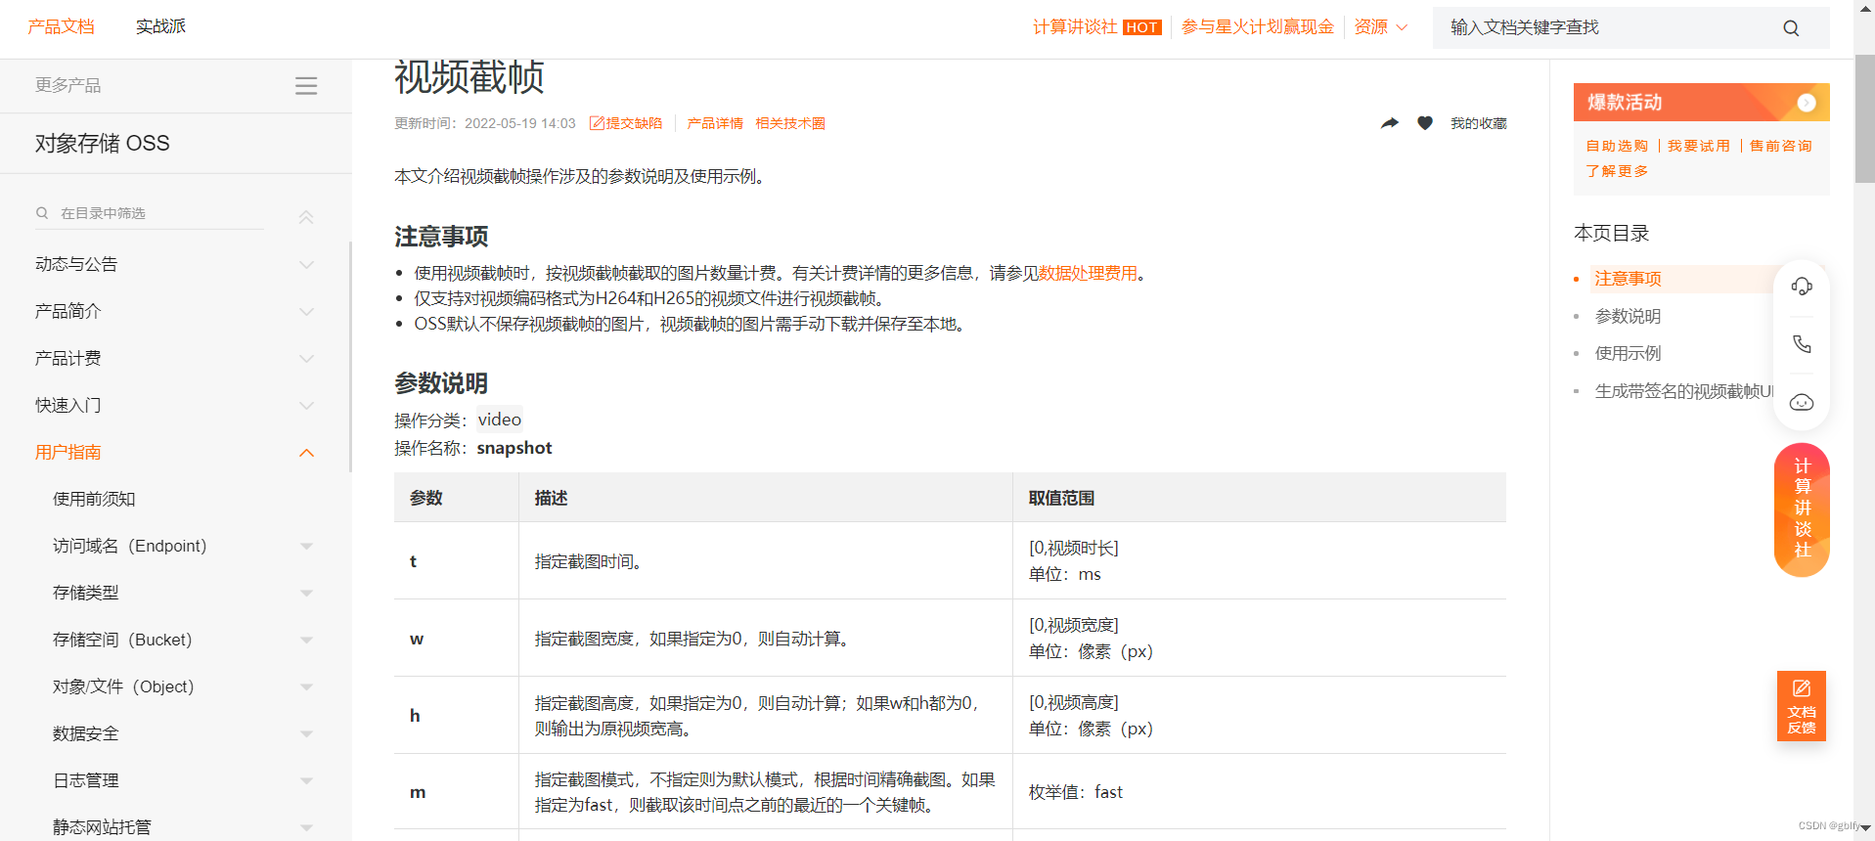Image resolution: width=1875 pixels, height=841 pixels.
Task: Expand 动态与公告 section
Action: [x=306, y=265]
